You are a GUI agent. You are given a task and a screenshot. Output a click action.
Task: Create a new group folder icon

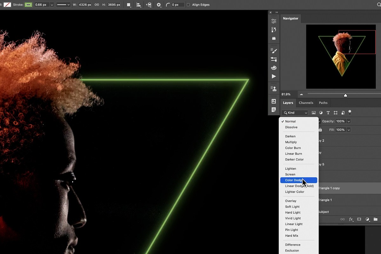click(x=376, y=219)
